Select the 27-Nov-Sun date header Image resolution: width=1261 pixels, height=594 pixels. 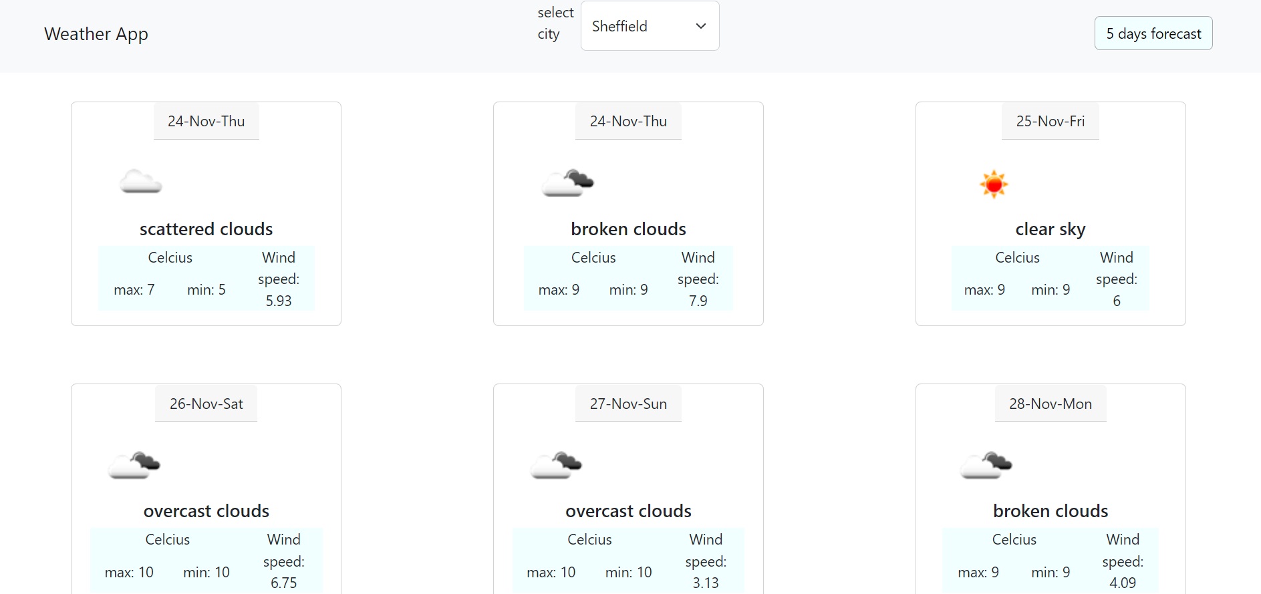628,404
